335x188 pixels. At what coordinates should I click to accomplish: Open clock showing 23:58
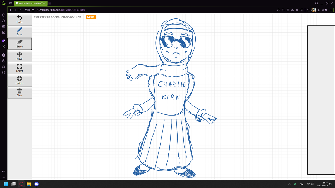tap(322, 184)
